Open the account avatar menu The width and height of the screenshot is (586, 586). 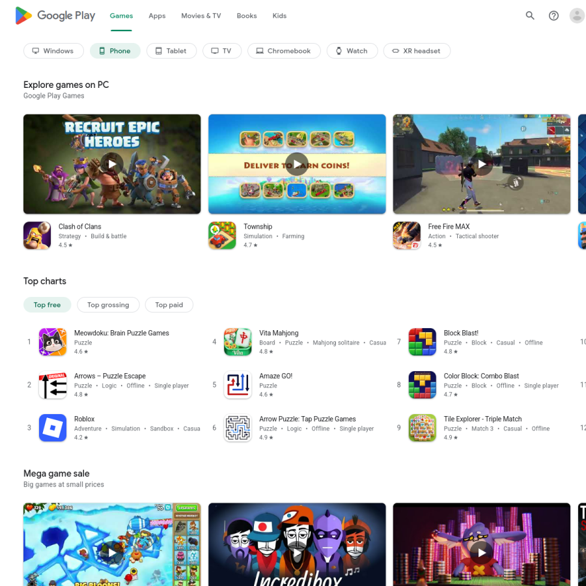[577, 16]
